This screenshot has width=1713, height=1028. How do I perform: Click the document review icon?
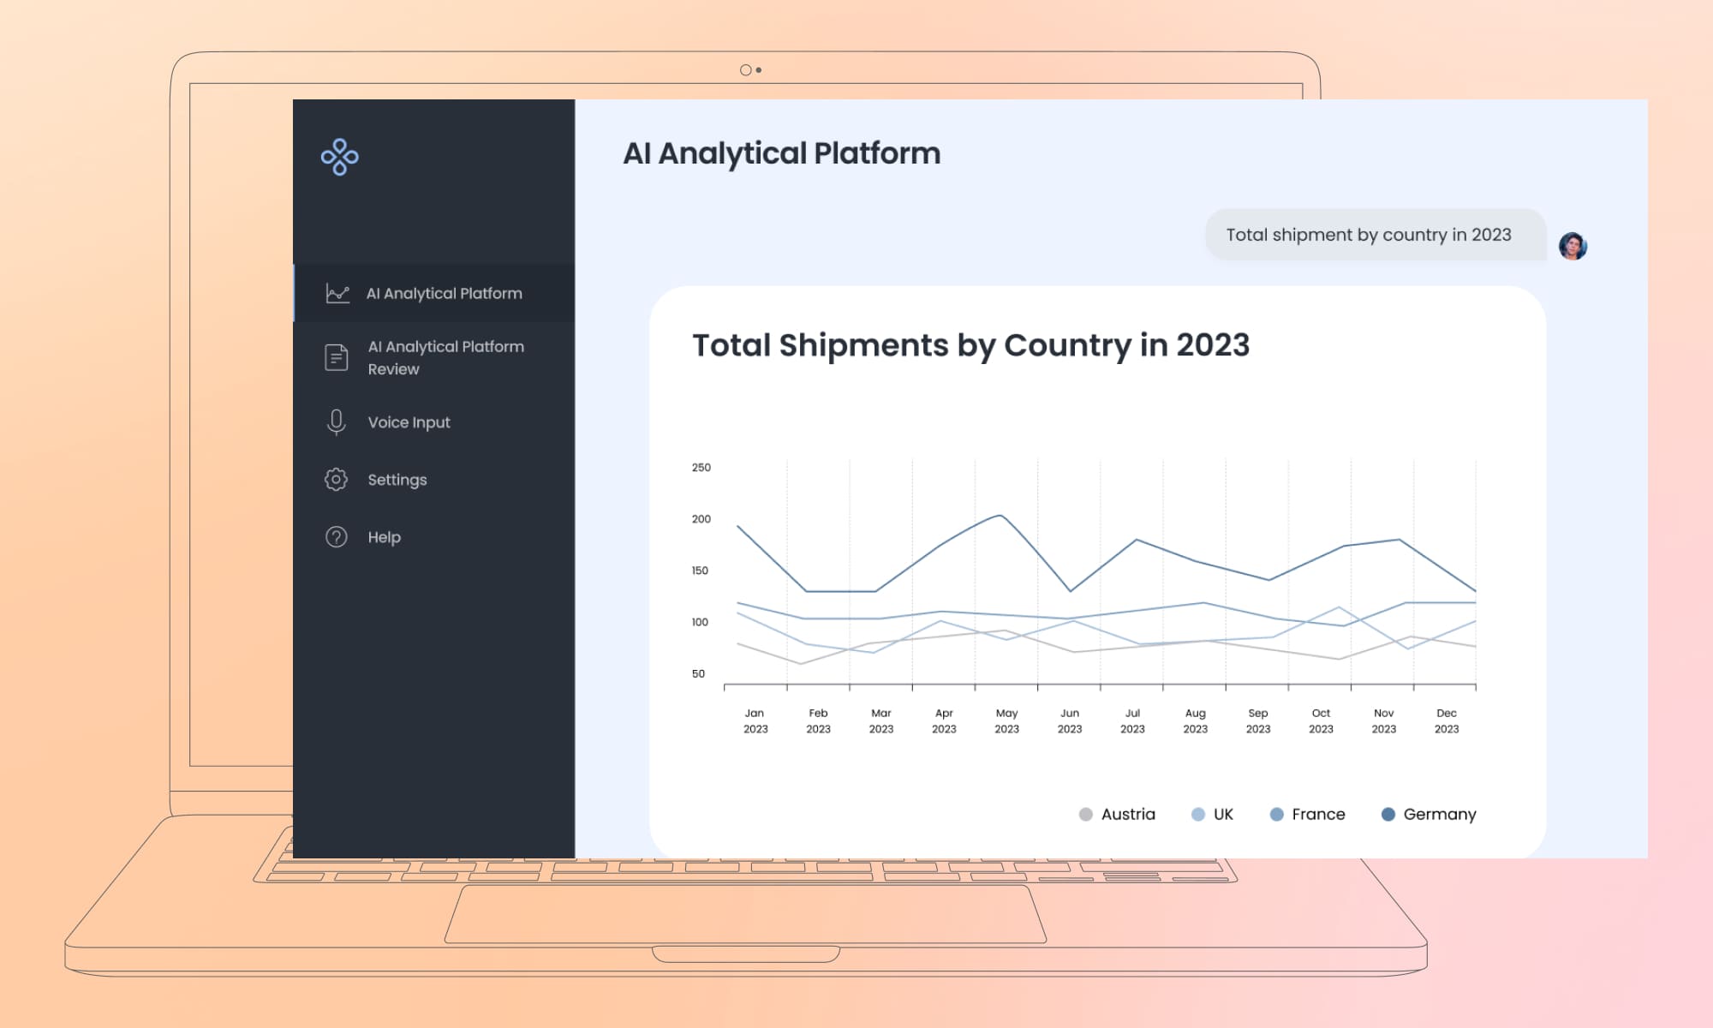click(x=337, y=357)
